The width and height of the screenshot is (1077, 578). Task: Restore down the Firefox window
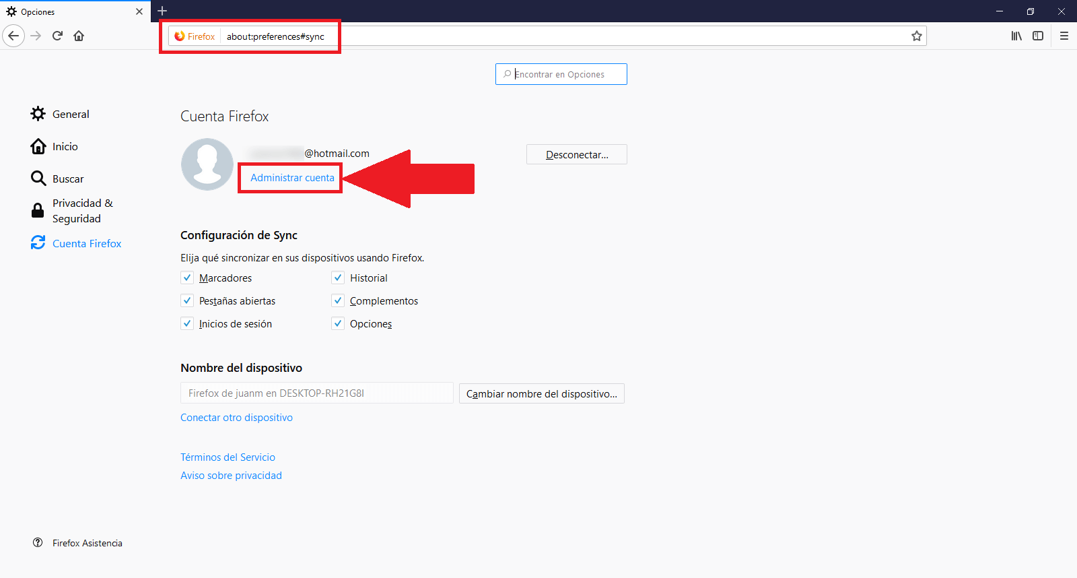[1031, 11]
